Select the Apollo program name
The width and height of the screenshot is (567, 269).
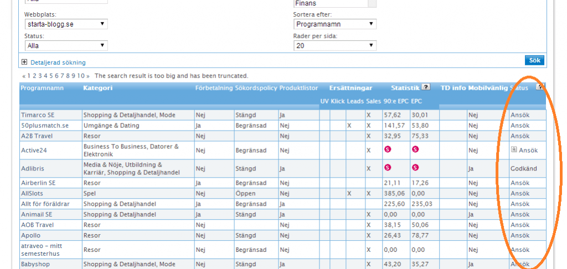coord(30,235)
